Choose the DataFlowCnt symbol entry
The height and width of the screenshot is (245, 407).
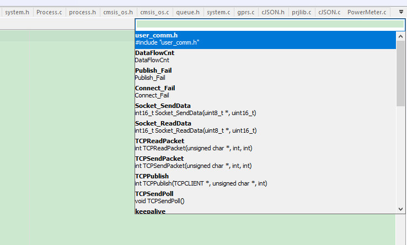point(265,57)
